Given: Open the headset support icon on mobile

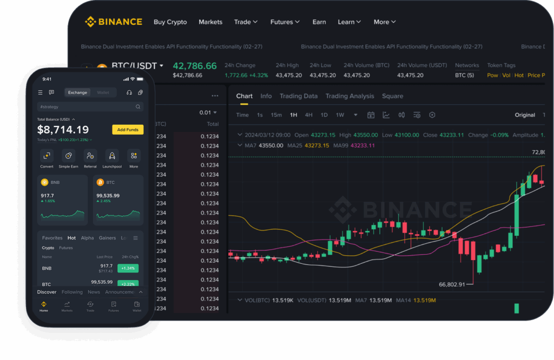Looking at the screenshot, I should tap(129, 92).
